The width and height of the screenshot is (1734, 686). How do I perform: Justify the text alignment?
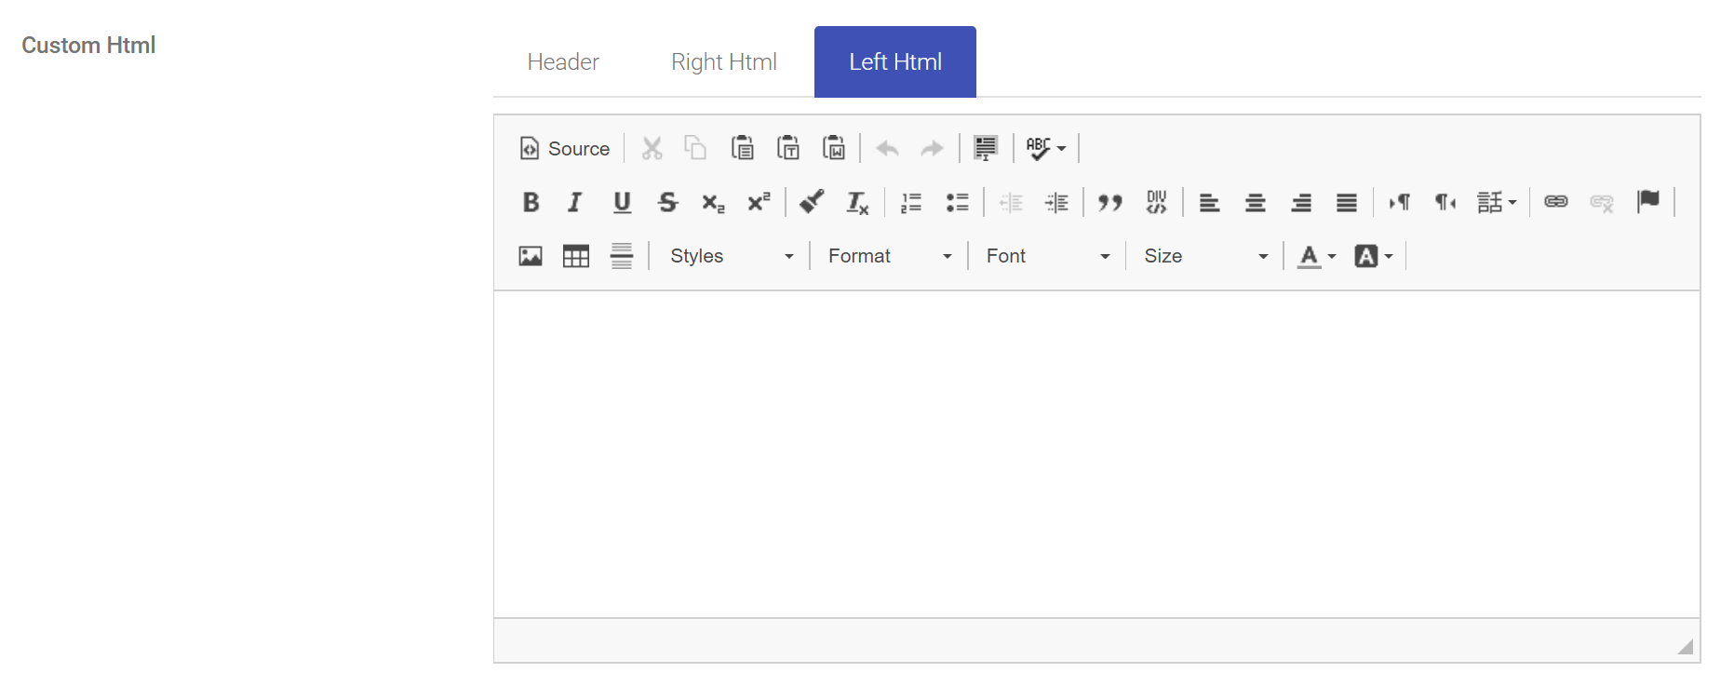click(x=1347, y=202)
